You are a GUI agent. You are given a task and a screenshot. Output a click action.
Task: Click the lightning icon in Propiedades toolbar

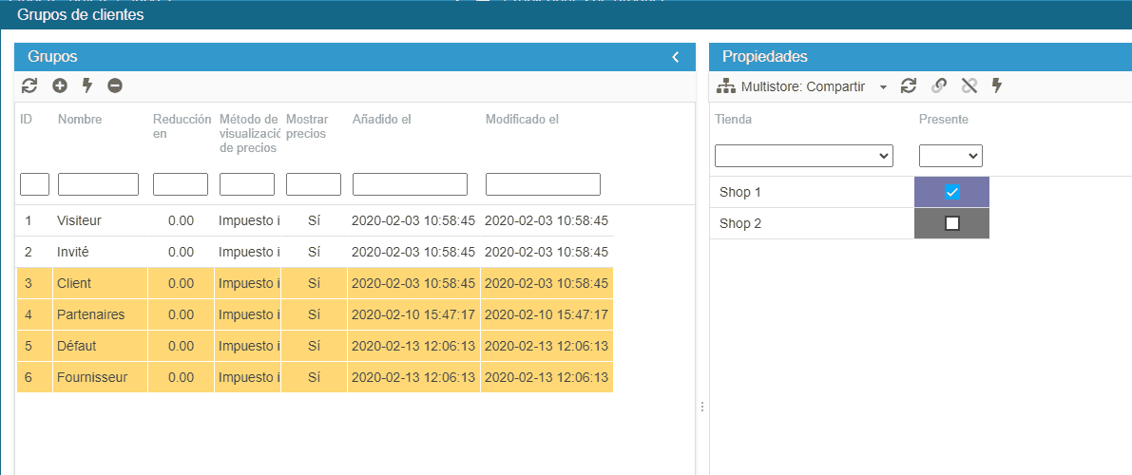997,86
